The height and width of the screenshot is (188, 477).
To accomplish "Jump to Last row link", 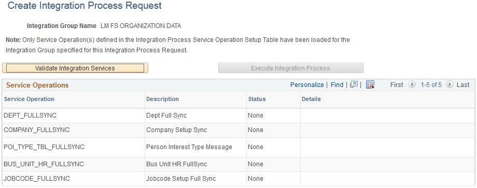I will click(463, 85).
